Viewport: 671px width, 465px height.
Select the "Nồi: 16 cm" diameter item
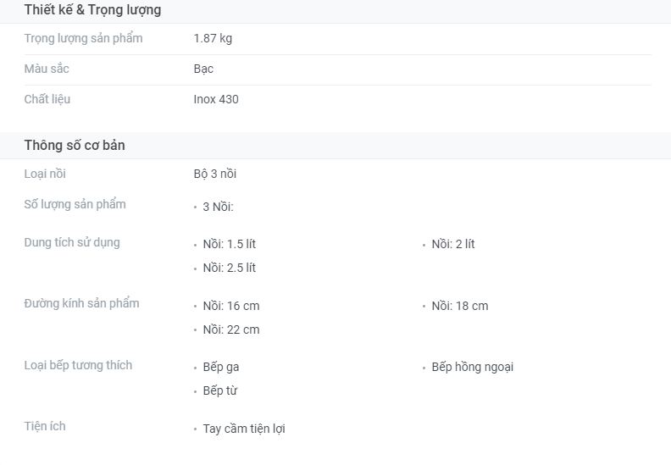[x=231, y=306]
